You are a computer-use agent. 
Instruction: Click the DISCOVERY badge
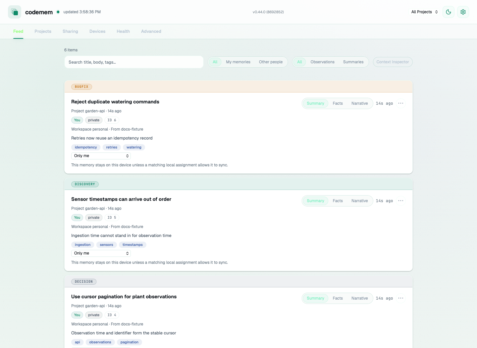pyautogui.click(x=85, y=184)
